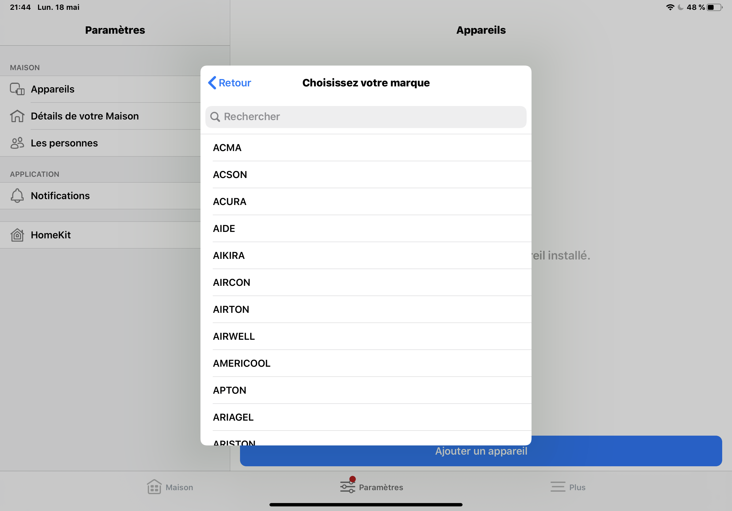Switch to the Paramètres tab label
This screenshot has height=511, width=732.
pos(381,487)
